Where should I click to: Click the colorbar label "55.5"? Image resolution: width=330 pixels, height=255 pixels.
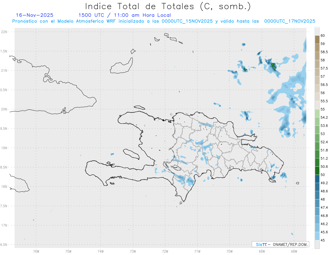(x=324, y=101)
